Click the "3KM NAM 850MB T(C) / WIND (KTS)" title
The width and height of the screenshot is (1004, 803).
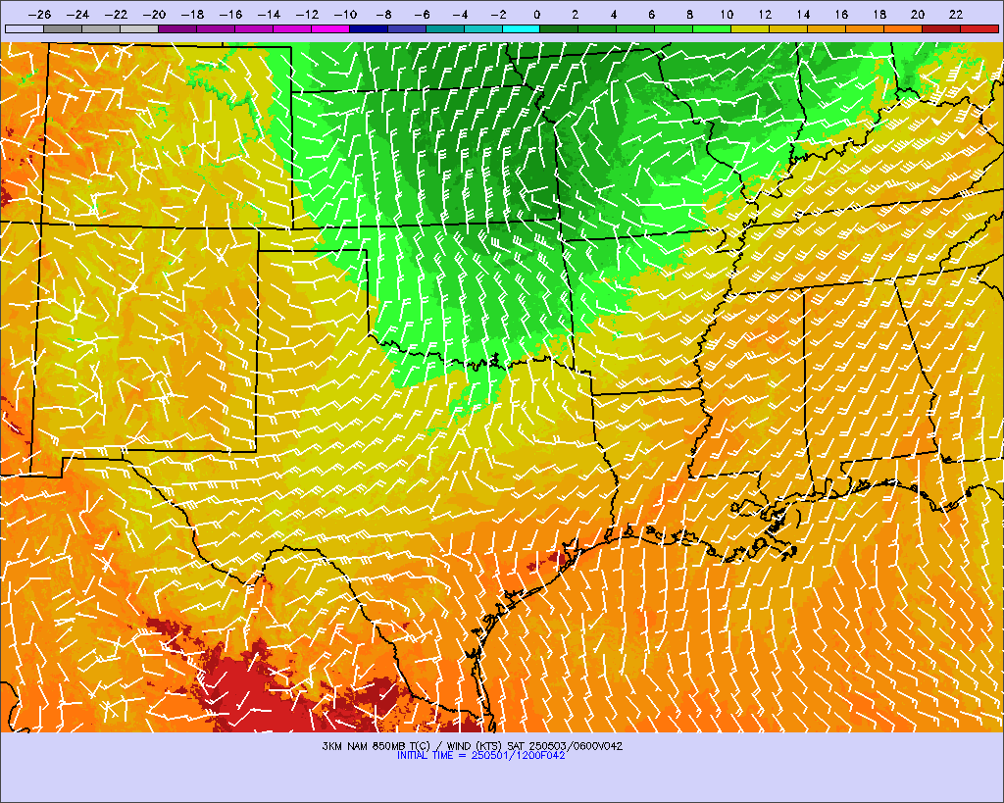pyautogui.click(x=413, y=746)
